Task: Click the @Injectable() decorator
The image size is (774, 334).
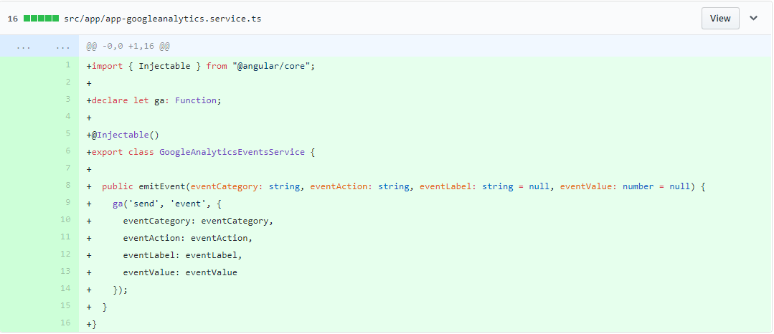Action: click(126, 135)
